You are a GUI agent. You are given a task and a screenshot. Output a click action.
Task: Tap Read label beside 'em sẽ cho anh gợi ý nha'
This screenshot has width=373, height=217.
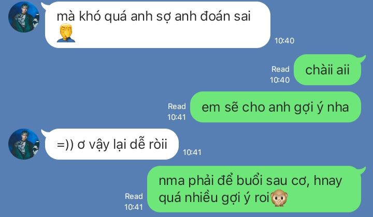(x=177, y=106)
